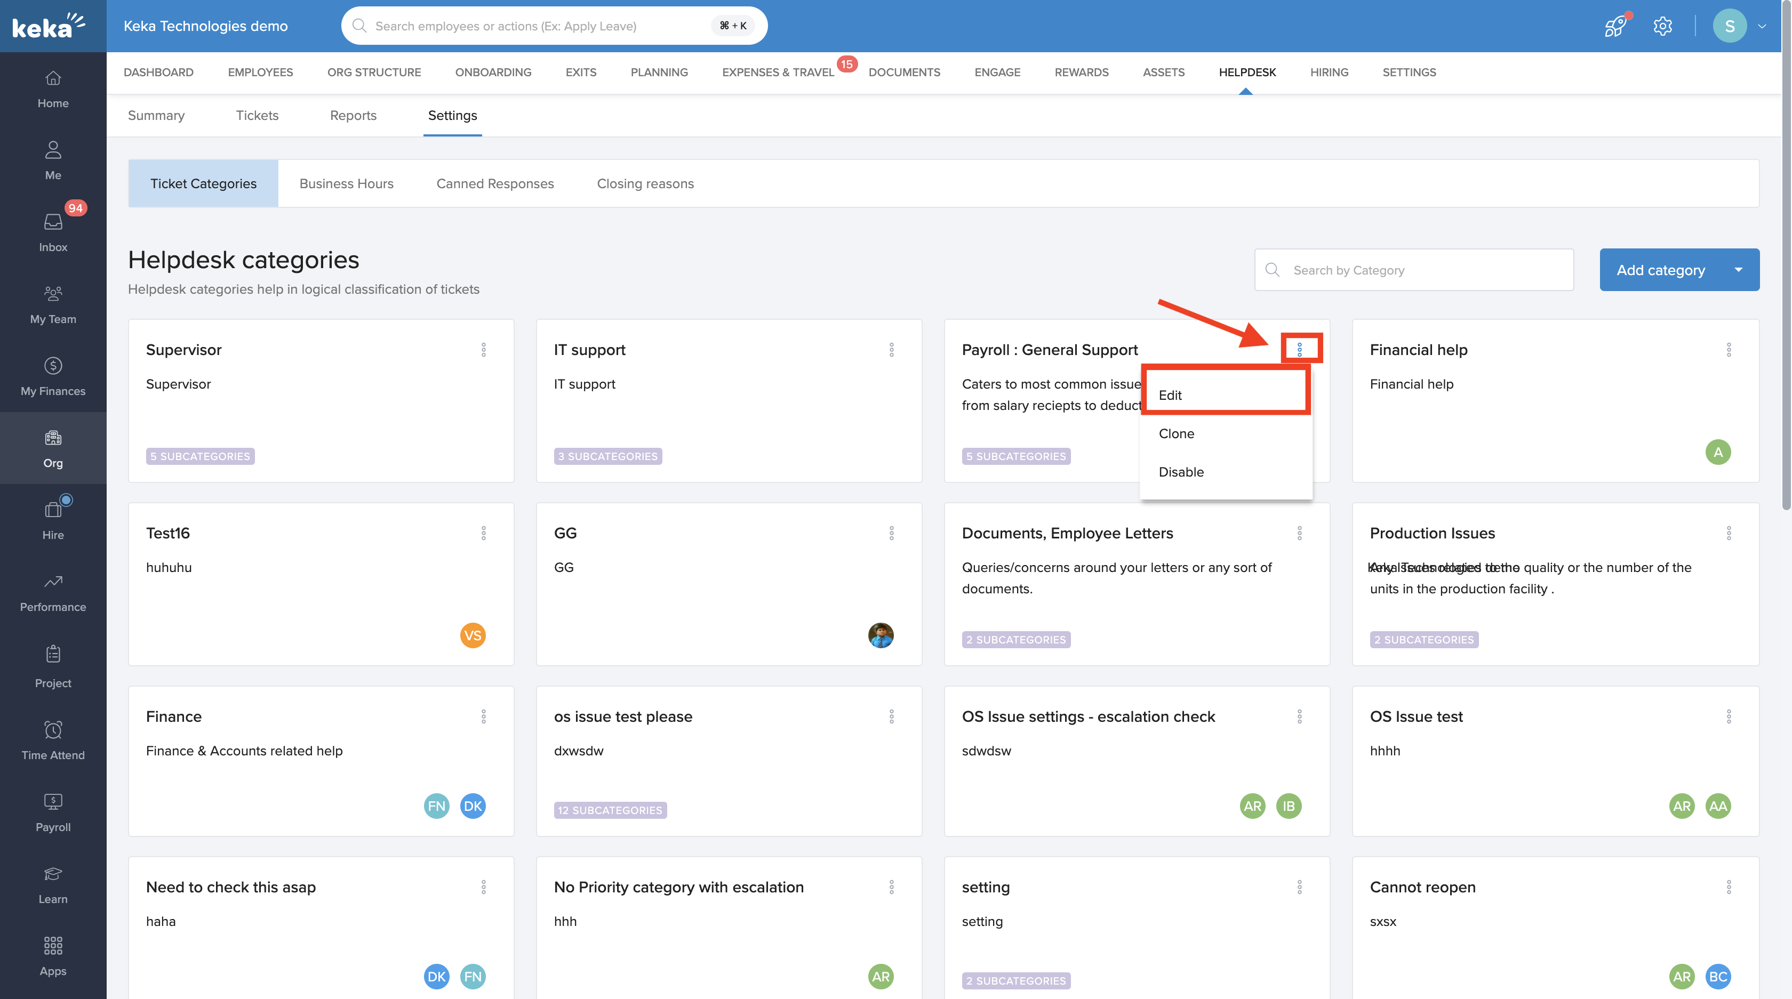1792x999 pixels.
Task: Open the Apps grid icon
Action: pyautogui.click(x=53, y=946)
